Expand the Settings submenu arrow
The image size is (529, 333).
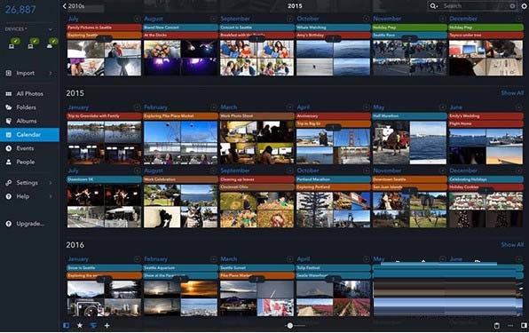coord(51,183)
